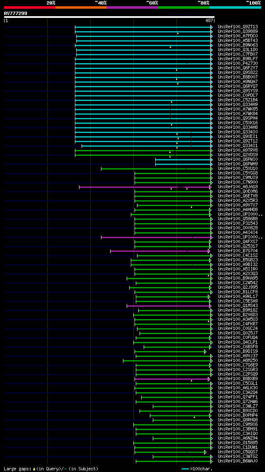This screenshot has height=472, width=265.
Task: Click the UniRef100_C5XU10 label
Action: point(238,169)
